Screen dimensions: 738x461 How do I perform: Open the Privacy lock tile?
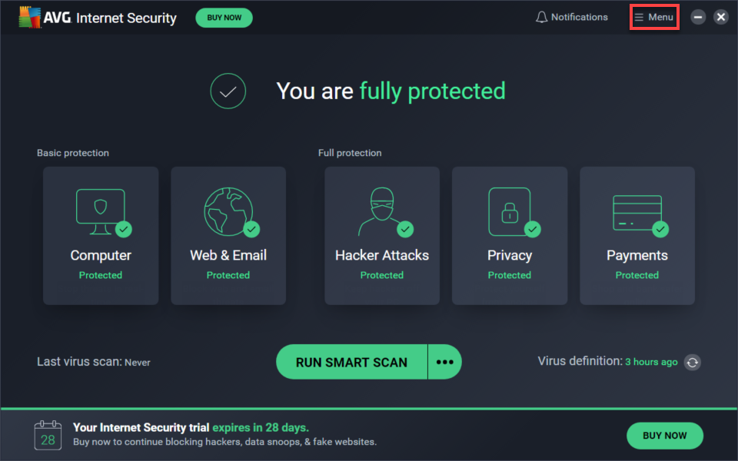tap(510, 236)
